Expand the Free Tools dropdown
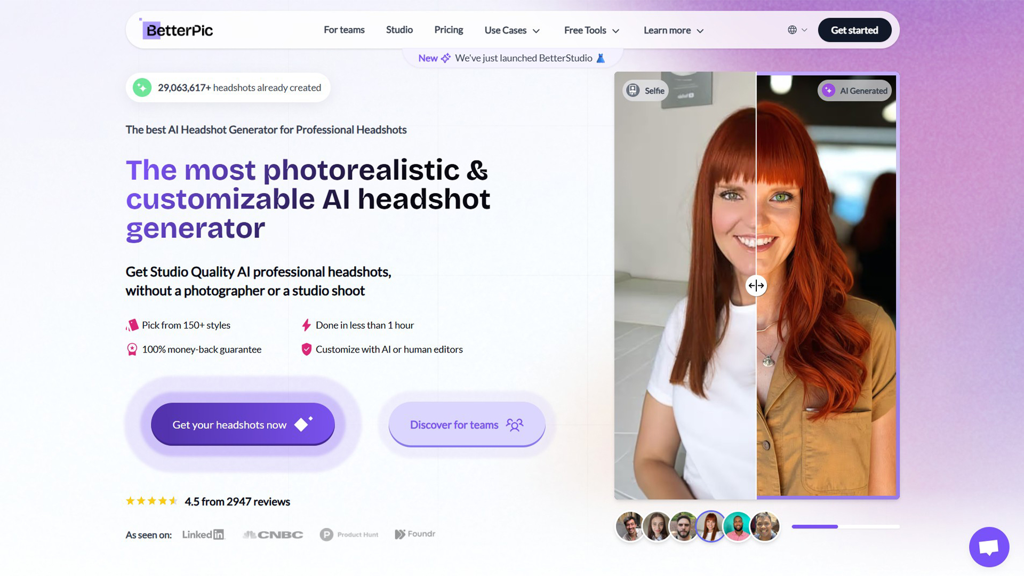The image size is (1024, 576). (x=591, y=30)
